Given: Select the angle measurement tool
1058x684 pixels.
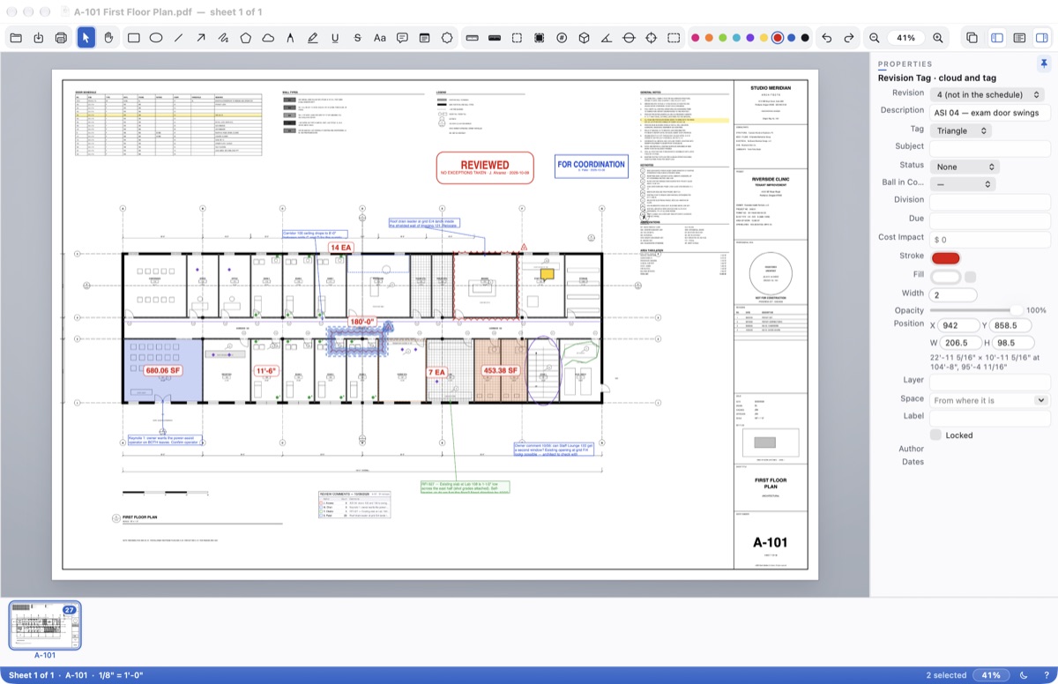Looking at the screenshot, I should [x=607, y=38].
